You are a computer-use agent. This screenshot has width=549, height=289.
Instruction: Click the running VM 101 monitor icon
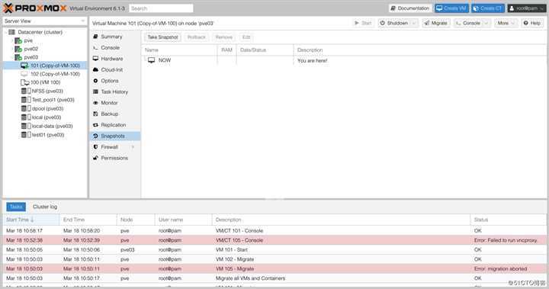click(x=24, y=66)
